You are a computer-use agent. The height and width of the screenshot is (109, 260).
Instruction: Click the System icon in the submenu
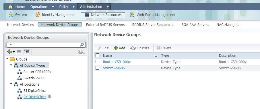pyautogui.click(x=11, y=15)
